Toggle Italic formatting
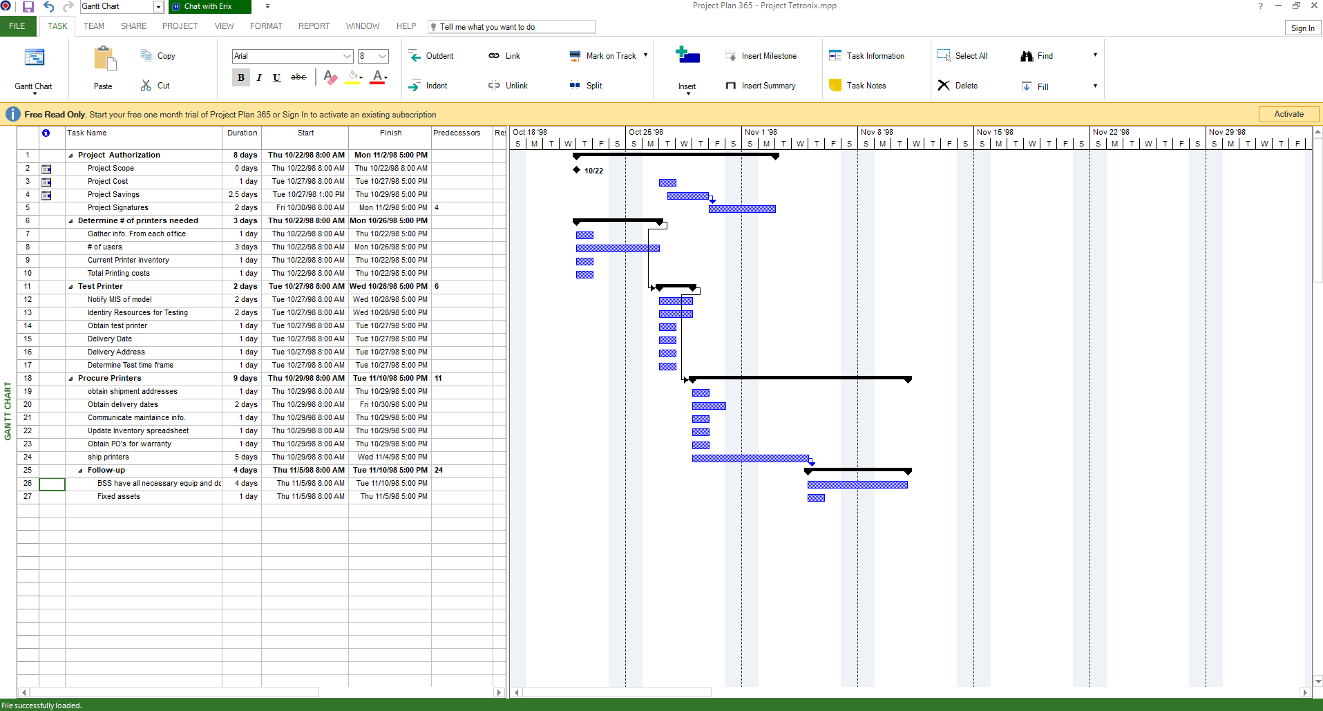This screenshot has height=711, width=1323. (x=259, y=77)
